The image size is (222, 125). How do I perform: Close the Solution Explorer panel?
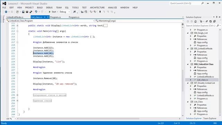tap(220, 17)
